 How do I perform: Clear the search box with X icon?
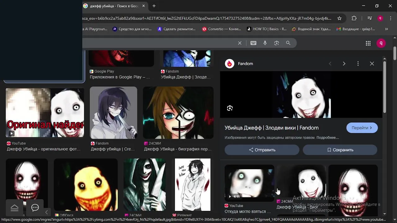tap(240, 43)
